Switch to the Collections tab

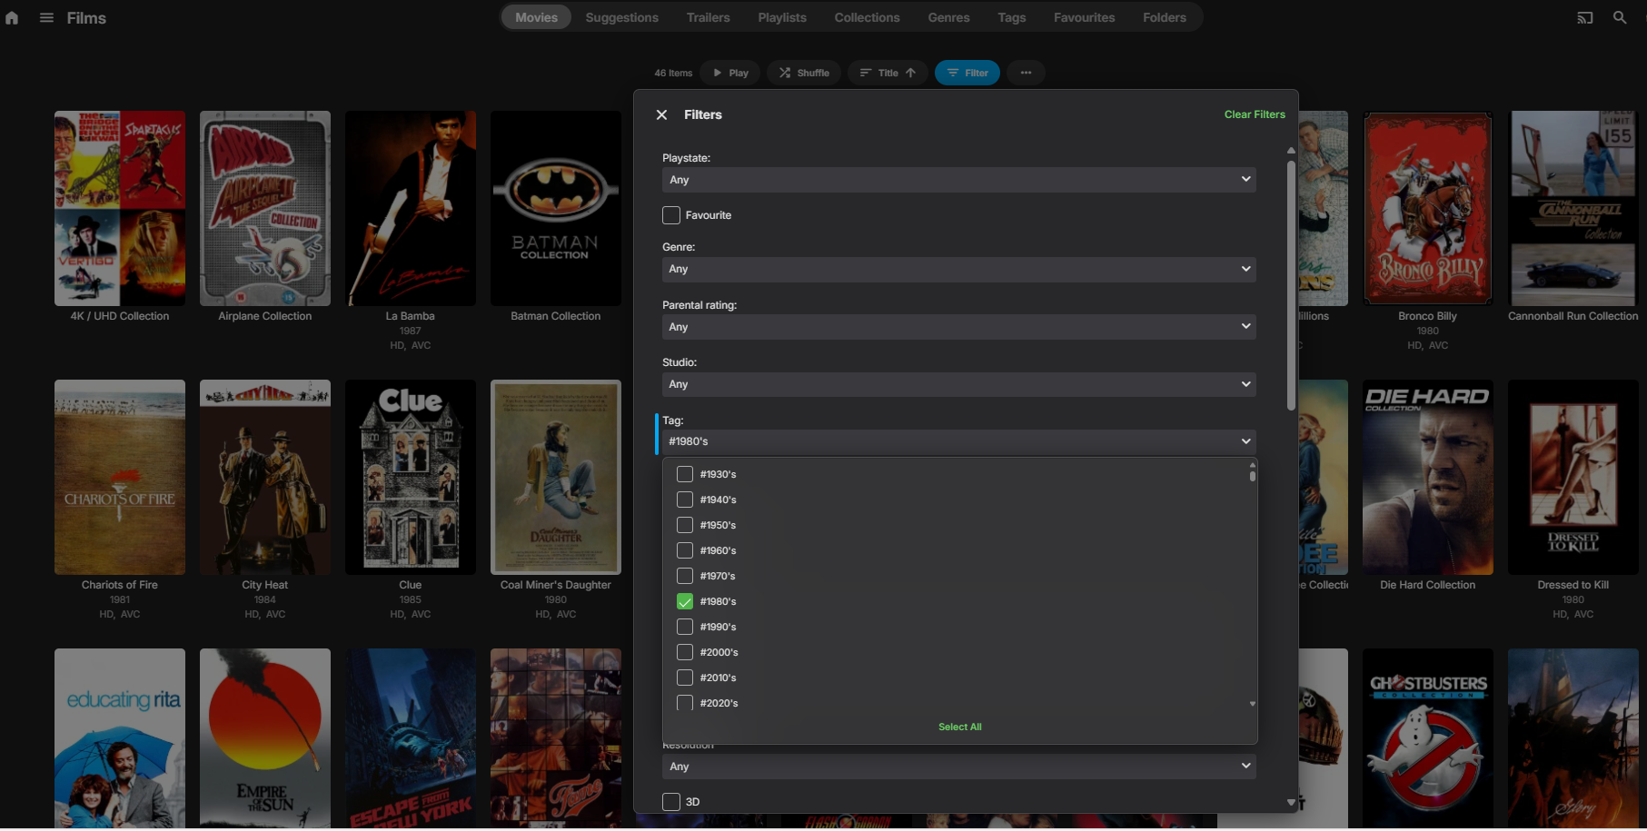click(x=868, y=17)
